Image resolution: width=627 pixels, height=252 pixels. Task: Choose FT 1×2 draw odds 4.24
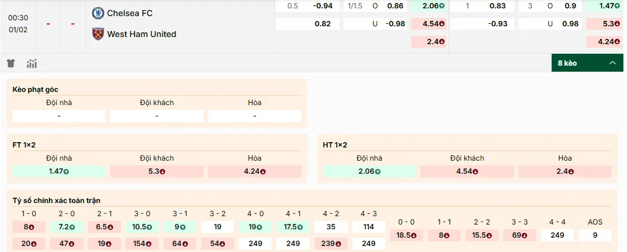click(x=255, y=171)
